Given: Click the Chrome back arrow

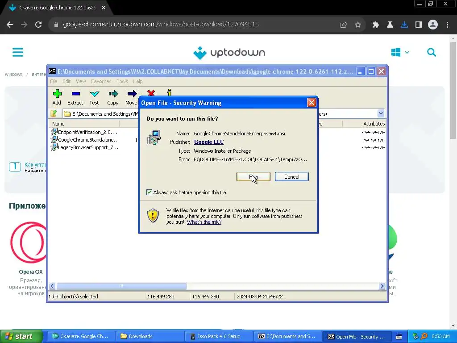Looking at the screenshot, I should (x=10, y=25).
